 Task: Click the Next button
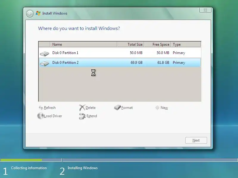196,140
